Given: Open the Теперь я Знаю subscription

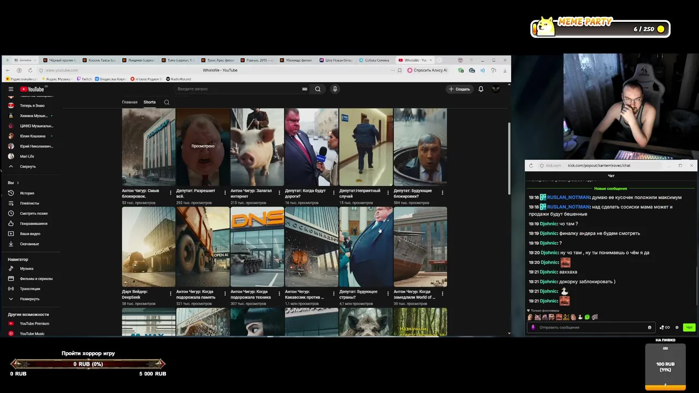Looking at the screenshot, I should 32,105.
